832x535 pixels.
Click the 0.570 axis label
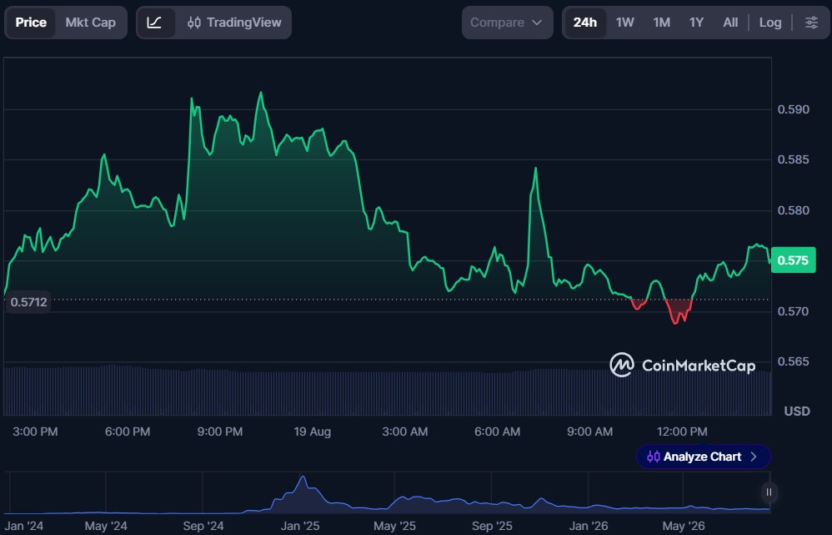tap(794, 311)
